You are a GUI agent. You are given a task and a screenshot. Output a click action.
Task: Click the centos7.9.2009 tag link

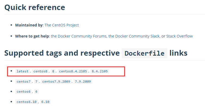(56, 82)
